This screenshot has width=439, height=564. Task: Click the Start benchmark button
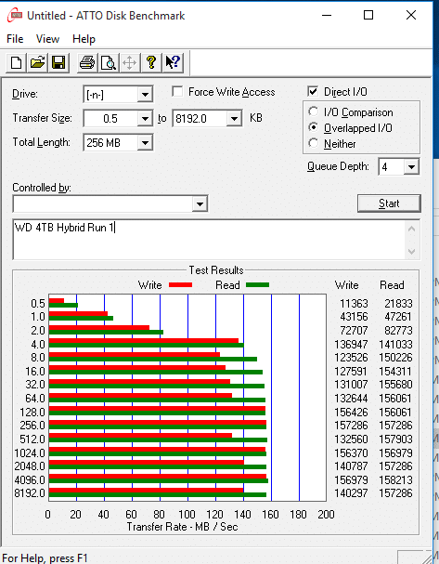click(x=389, y=203)
